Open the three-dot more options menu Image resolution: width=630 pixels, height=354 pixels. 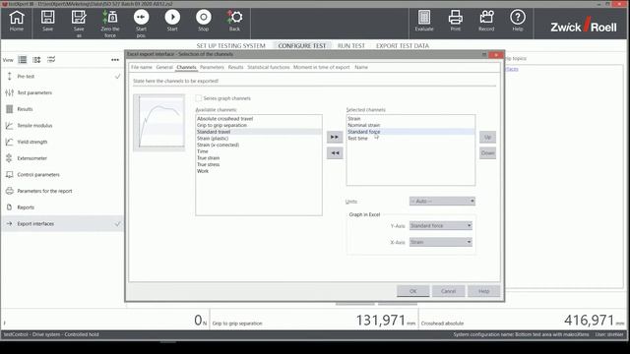(115, 60)
